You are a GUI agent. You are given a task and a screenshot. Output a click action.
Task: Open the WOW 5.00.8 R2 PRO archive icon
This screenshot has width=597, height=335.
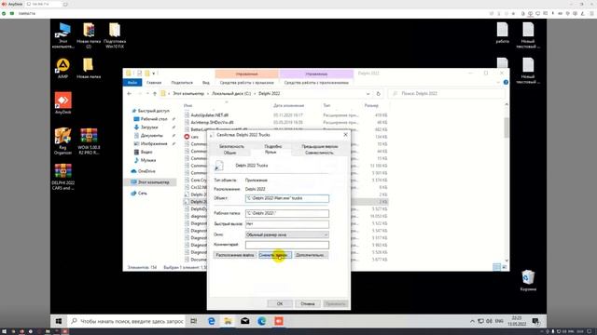[x=89, y=141]
